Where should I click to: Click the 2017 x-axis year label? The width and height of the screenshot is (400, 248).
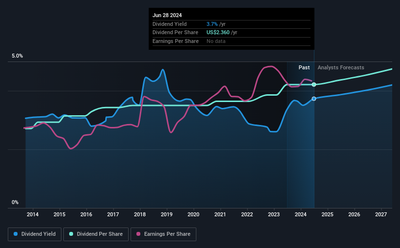pyautogui.click(x=113, y=214)
